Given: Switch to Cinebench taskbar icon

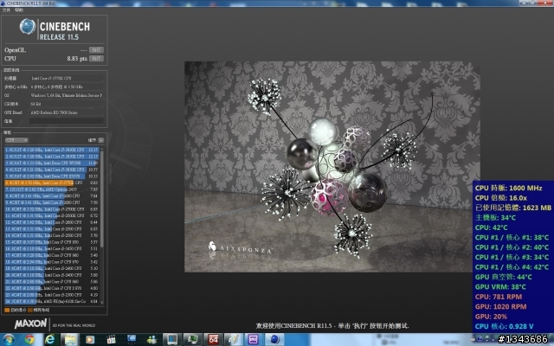Looking at the screenshot, I should click(x=274, y=340).
